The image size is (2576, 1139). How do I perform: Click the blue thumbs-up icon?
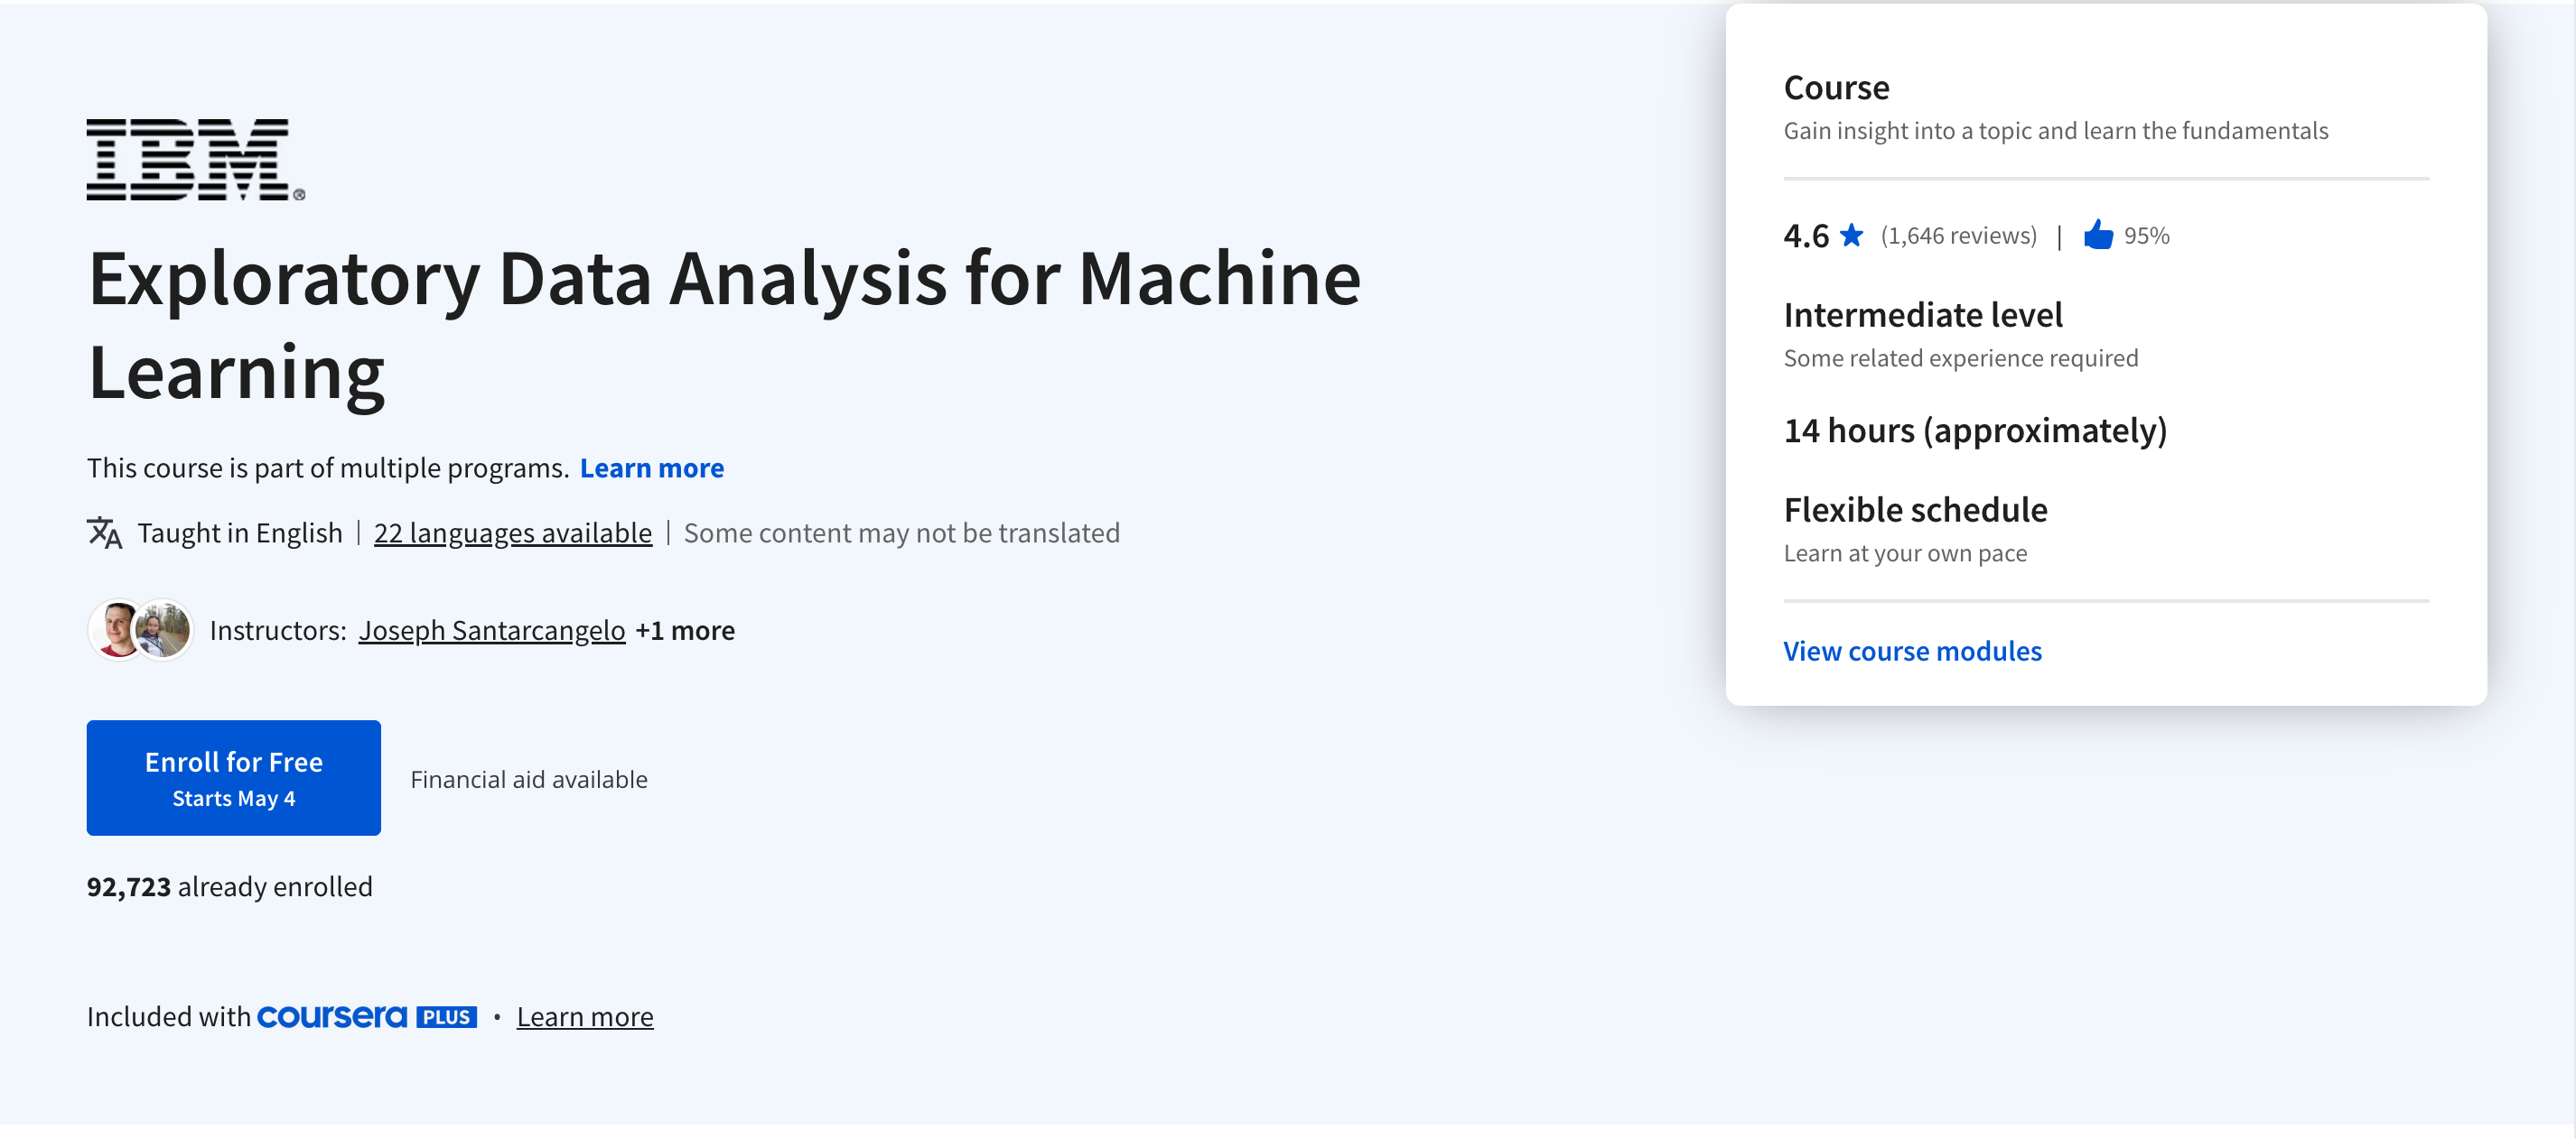(x=2098, y=235)
